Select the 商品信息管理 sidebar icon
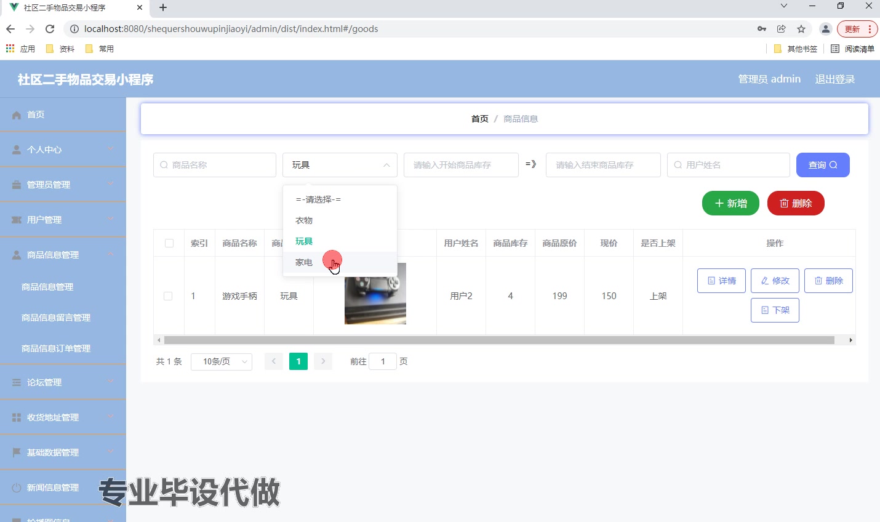Screen dimensions: 880x522 [15, 254]
